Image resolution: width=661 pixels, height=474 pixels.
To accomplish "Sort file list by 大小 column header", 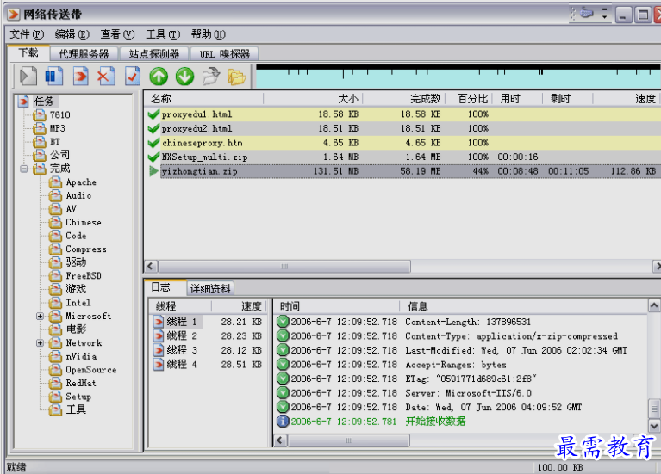I will tap(313, 99).
